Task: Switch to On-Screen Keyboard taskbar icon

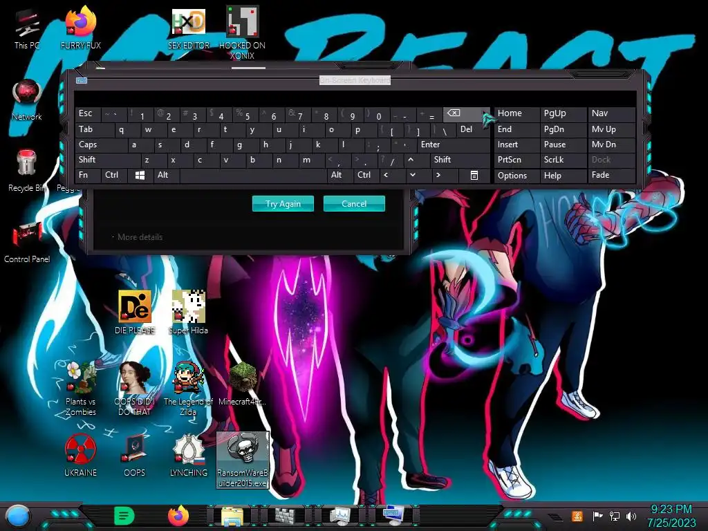Action: [x=393, y=516]
